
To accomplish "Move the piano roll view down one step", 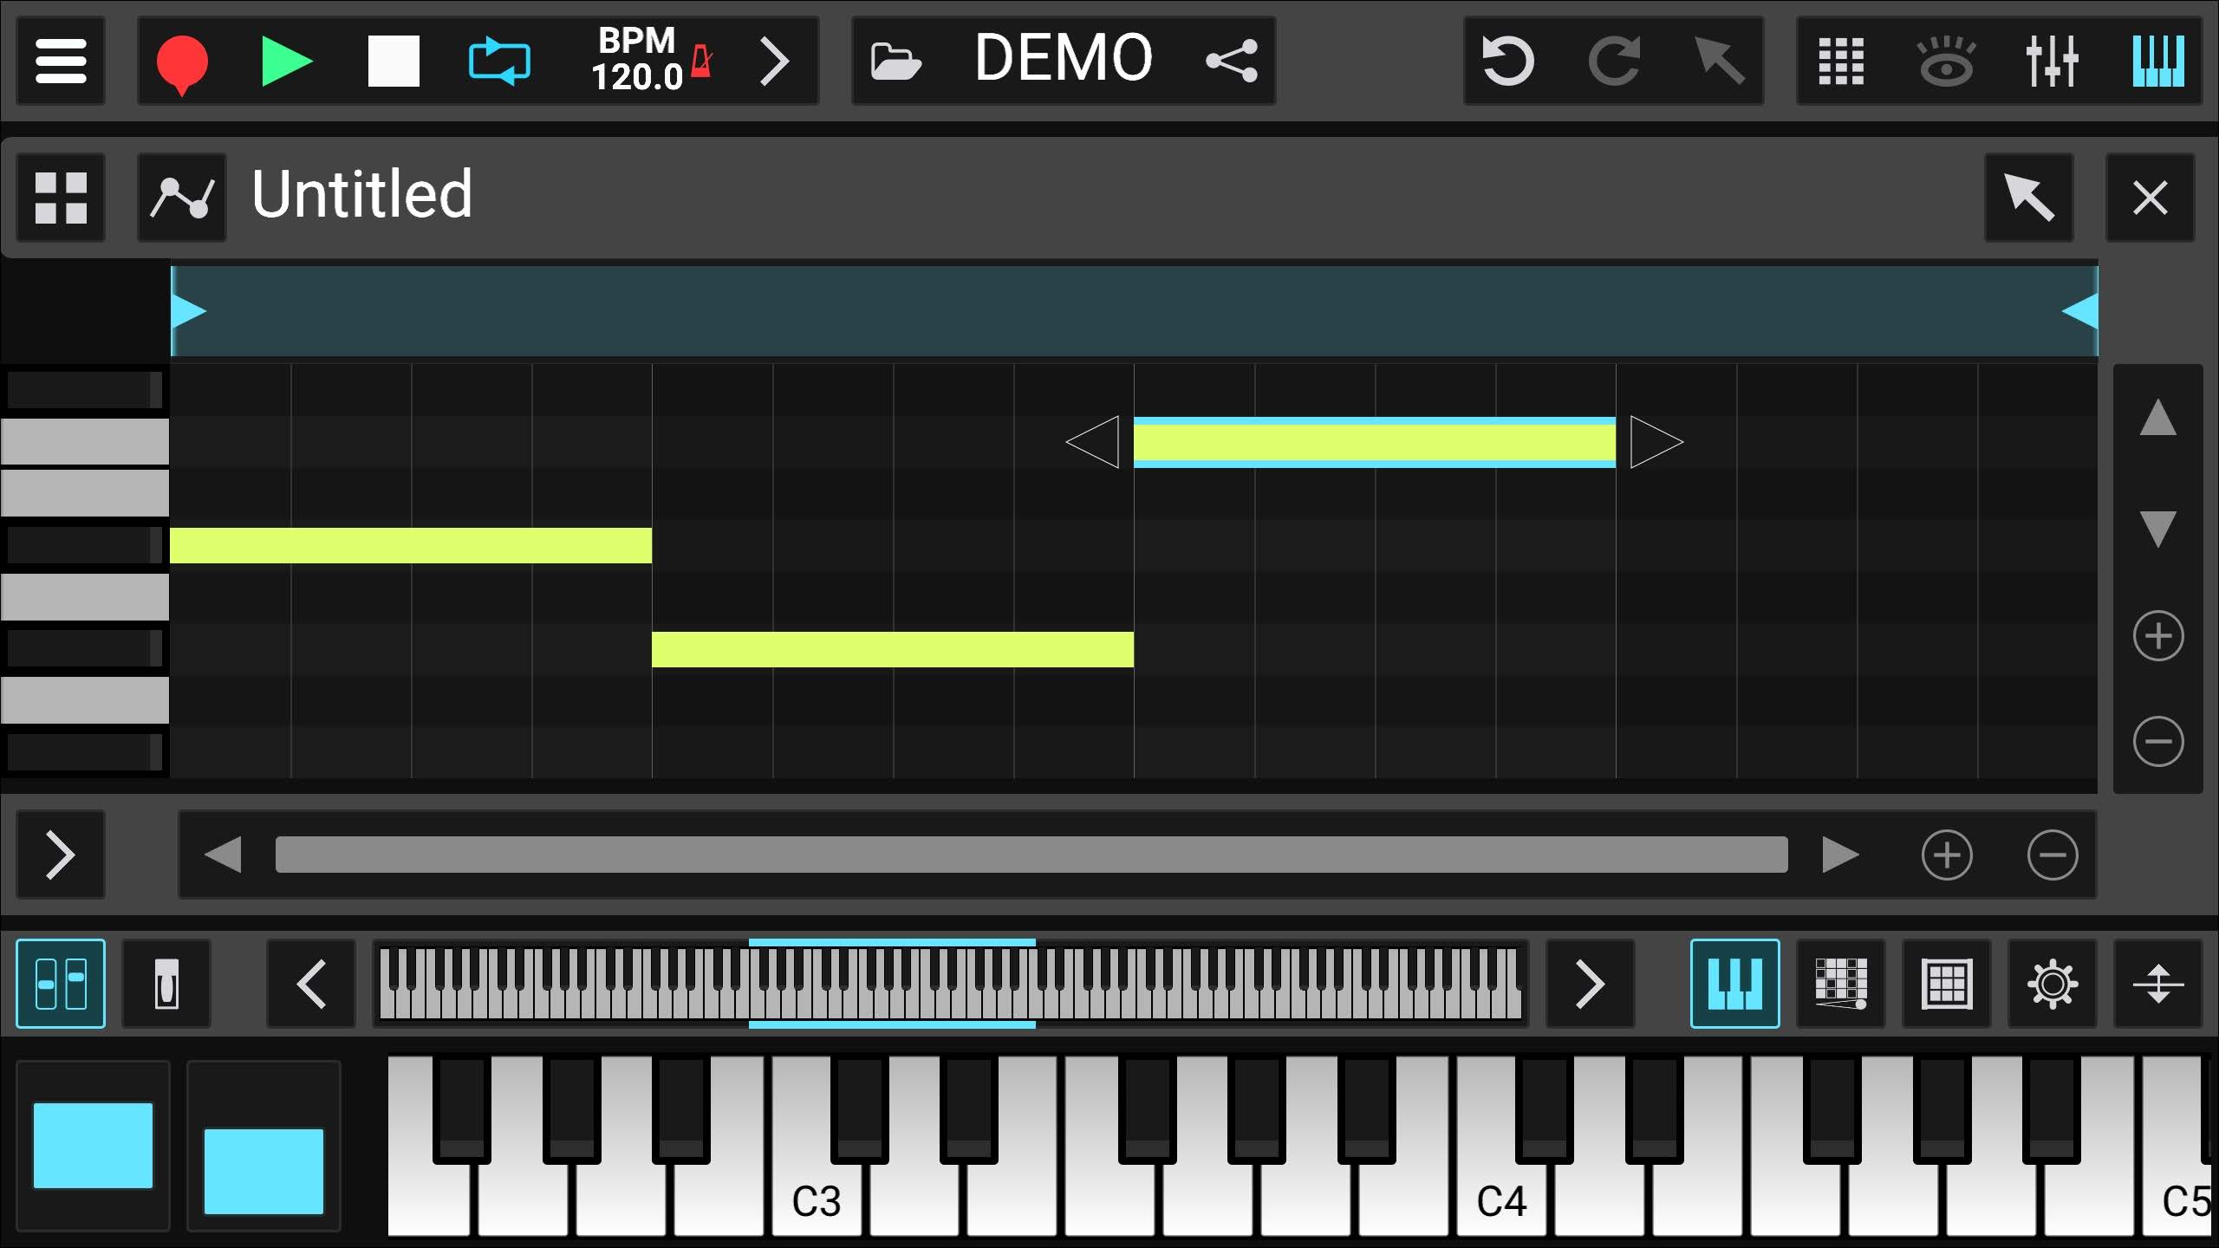I will (x=2158, y=529).
